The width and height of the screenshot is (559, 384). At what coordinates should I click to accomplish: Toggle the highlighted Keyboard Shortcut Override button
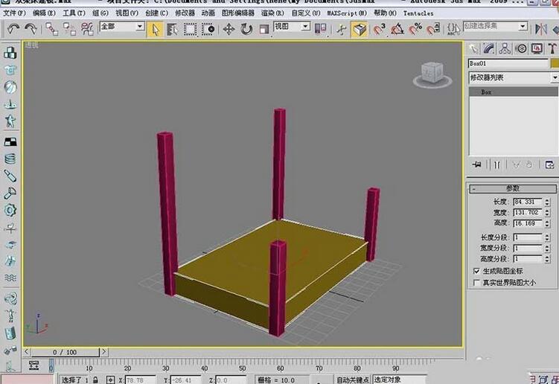click(359, 29)
